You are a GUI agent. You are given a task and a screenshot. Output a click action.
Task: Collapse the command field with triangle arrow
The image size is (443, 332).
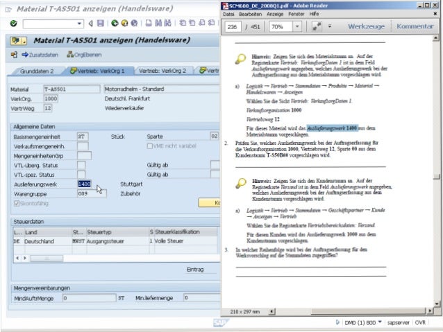[x=90, y=24]
